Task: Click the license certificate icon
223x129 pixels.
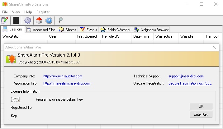Action: (x=16, y=99)
